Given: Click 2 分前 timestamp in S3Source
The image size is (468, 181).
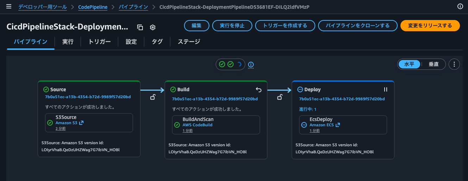Looking at the screenshot, I should tap(61, 128).
